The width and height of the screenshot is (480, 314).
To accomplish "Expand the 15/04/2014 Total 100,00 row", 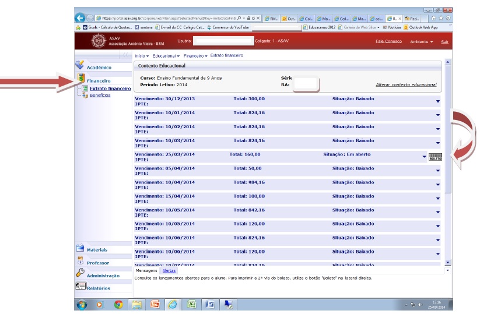I will (438, 199).
